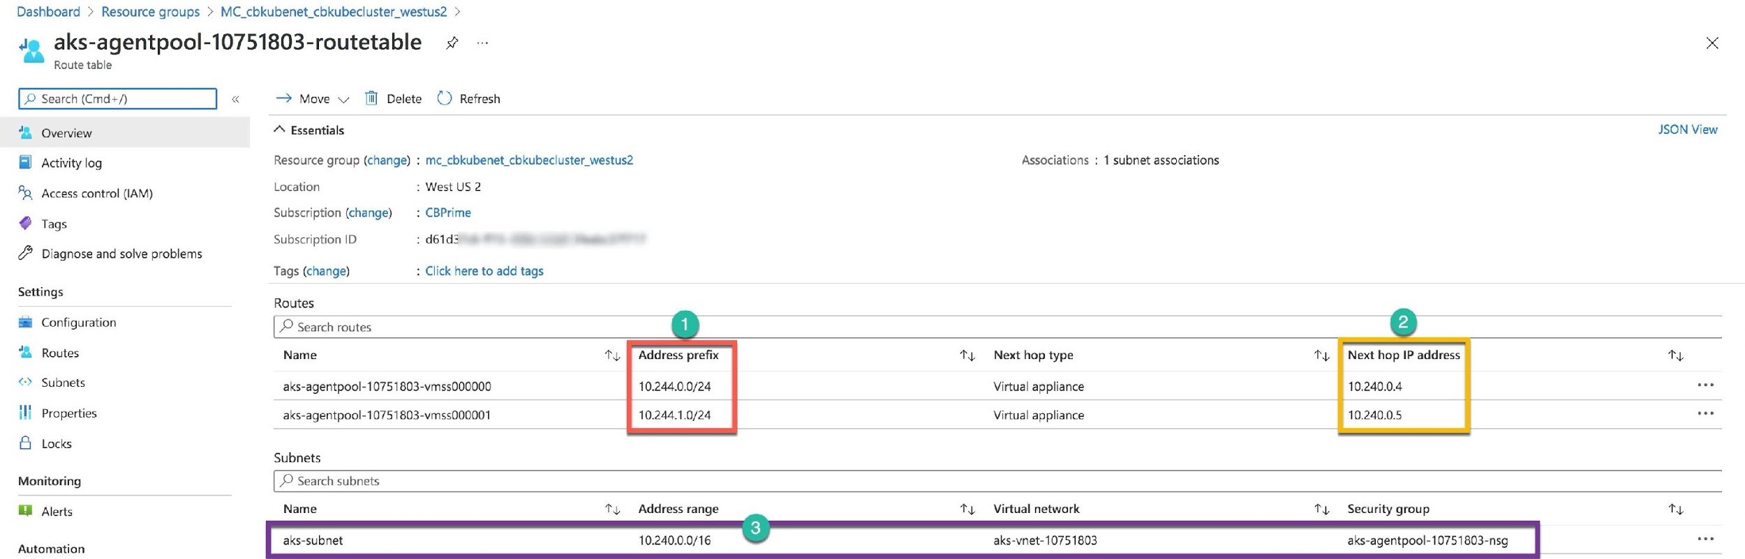Sort subnets by Security group

[x=1676, y=510]
